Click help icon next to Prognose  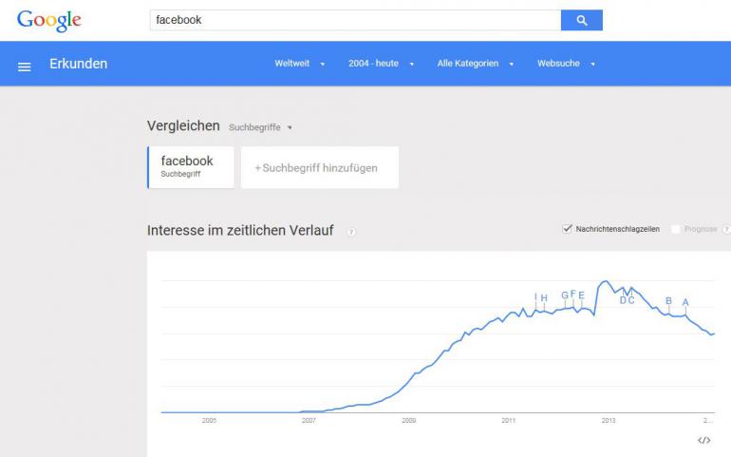(x=726, y=229)
